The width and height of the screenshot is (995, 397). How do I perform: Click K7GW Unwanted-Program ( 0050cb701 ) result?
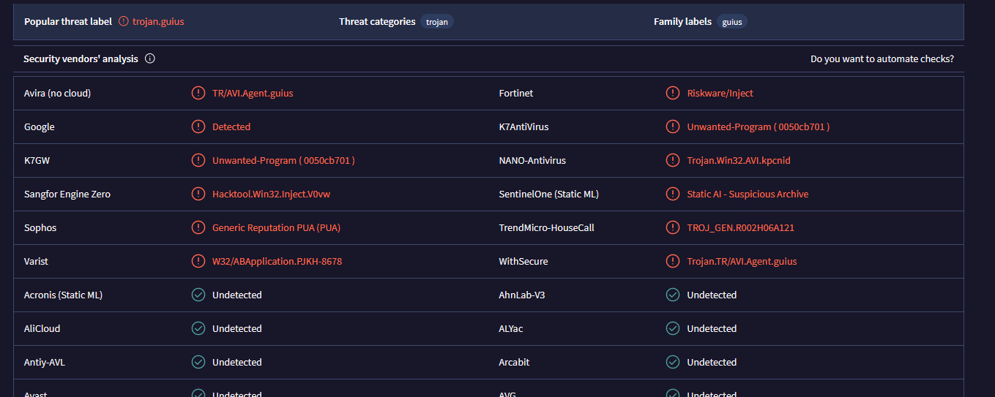click(x=283, y=160)
